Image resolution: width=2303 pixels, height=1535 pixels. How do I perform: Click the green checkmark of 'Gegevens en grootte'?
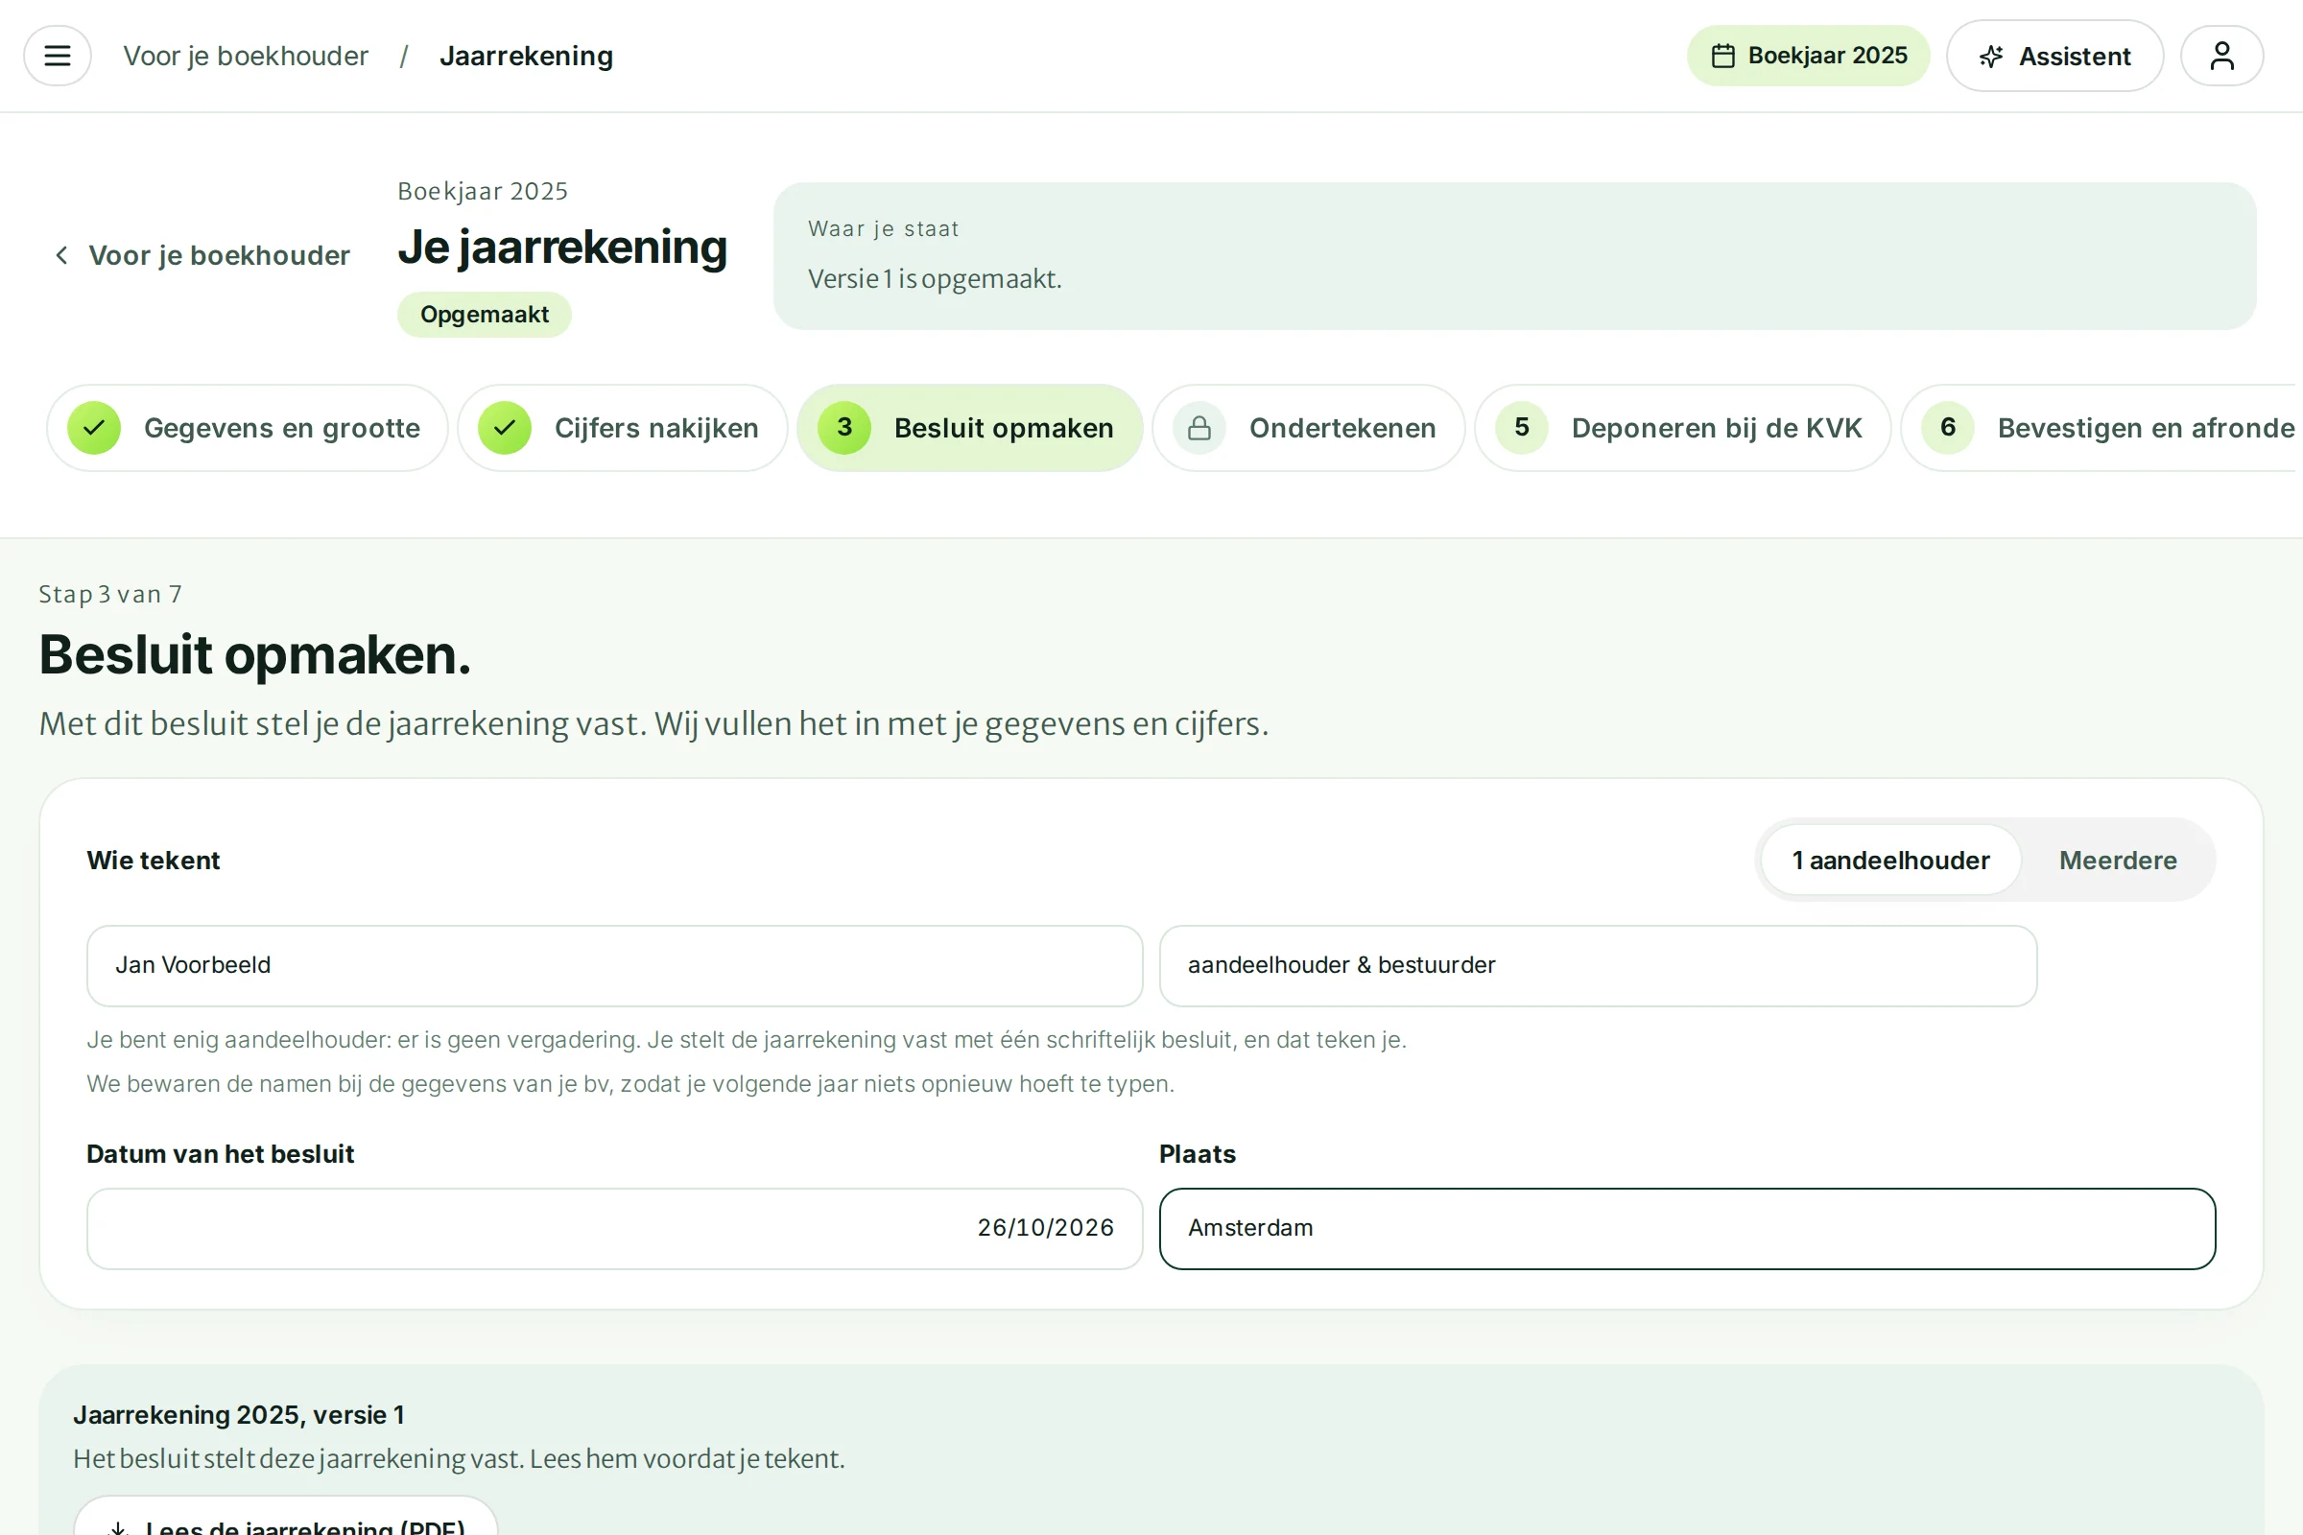[94, 428]
